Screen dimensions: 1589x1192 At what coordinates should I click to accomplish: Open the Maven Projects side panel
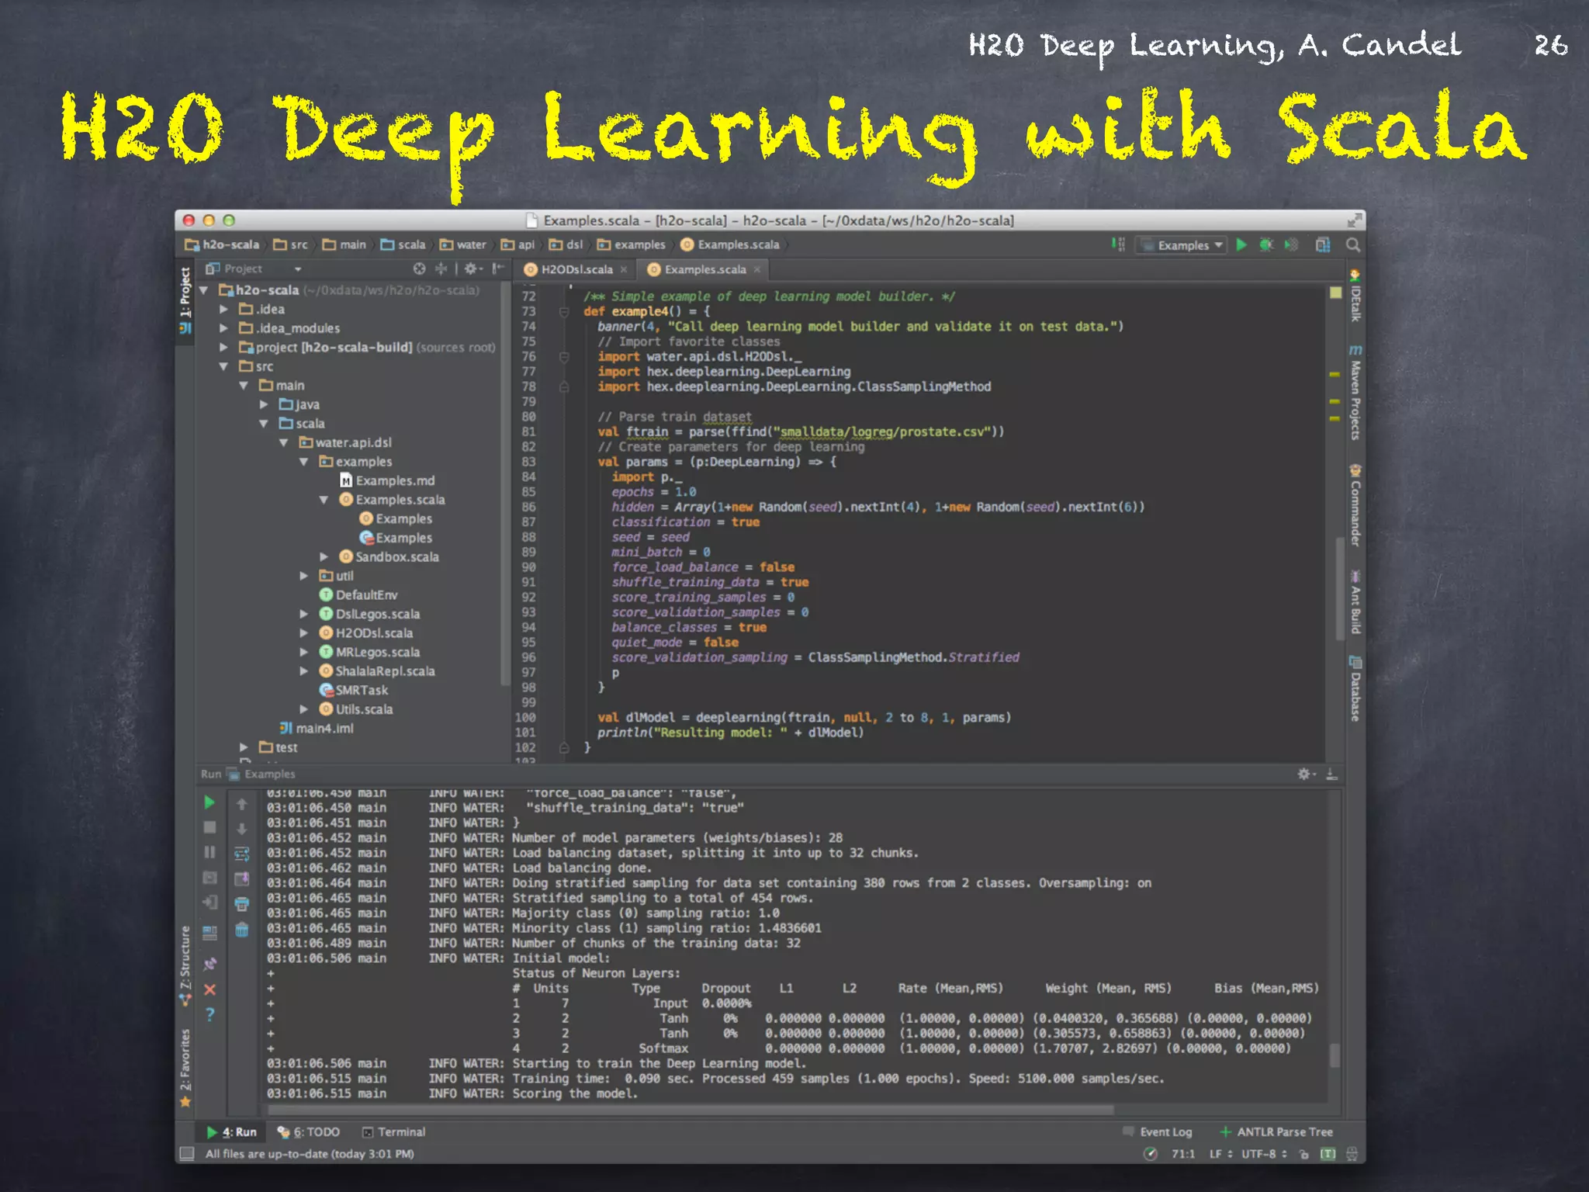pos(1355,393)
